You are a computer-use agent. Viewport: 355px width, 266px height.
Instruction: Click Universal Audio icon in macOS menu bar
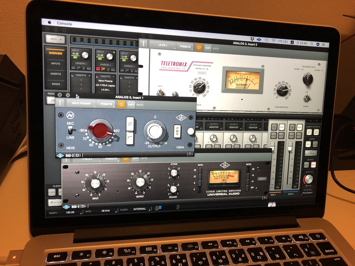(x=260, y=40)
